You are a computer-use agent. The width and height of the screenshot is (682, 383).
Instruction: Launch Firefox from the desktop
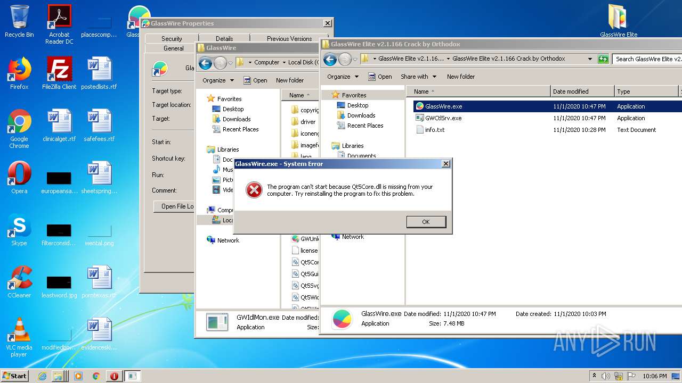point(19,73)
